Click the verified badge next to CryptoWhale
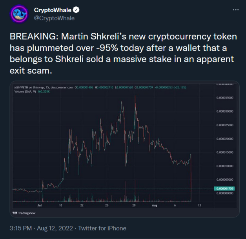 76,10
